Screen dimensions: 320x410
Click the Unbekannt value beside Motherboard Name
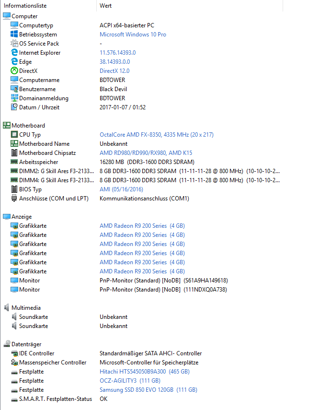[114, 143]
